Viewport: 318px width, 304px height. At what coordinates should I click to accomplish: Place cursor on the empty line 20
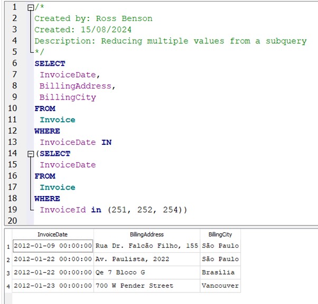click(x=106, y=221)
